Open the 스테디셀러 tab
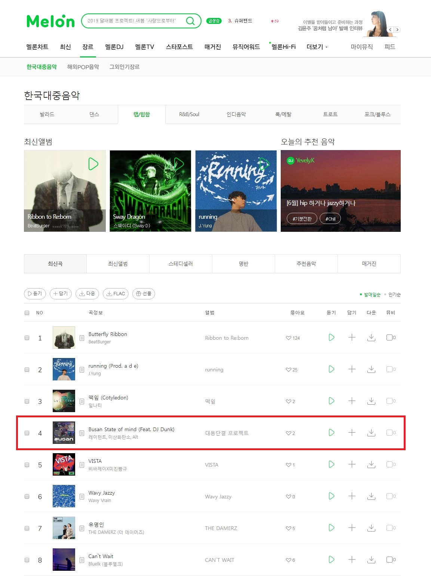This screenshot has width=431, height=576. coord(181,264)
